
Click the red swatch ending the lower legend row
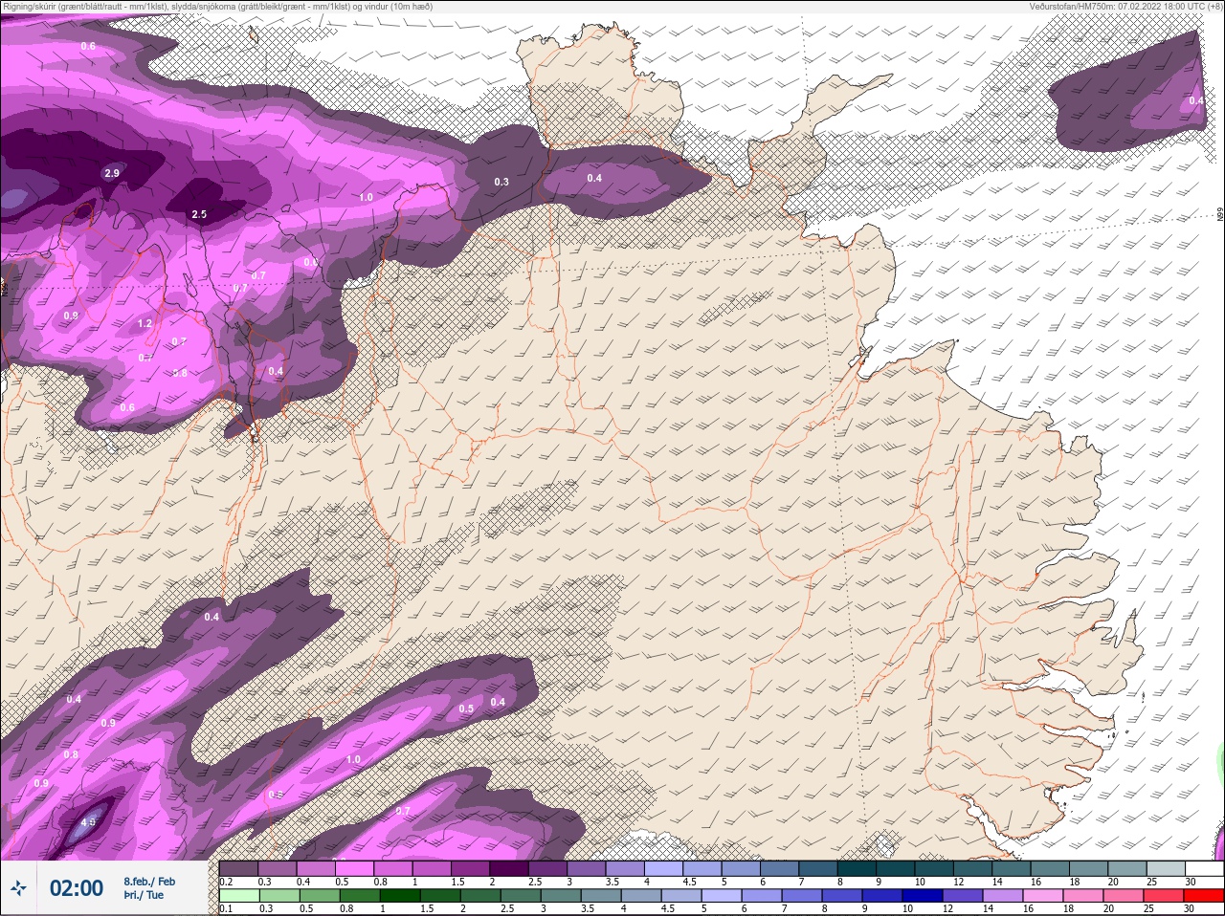pos(1204,896)
